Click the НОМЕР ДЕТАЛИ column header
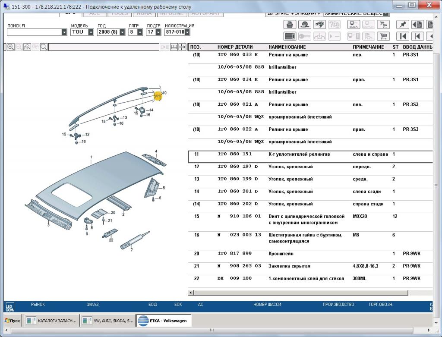The height and width of the screenshot is (337, 442). point(235,47)
